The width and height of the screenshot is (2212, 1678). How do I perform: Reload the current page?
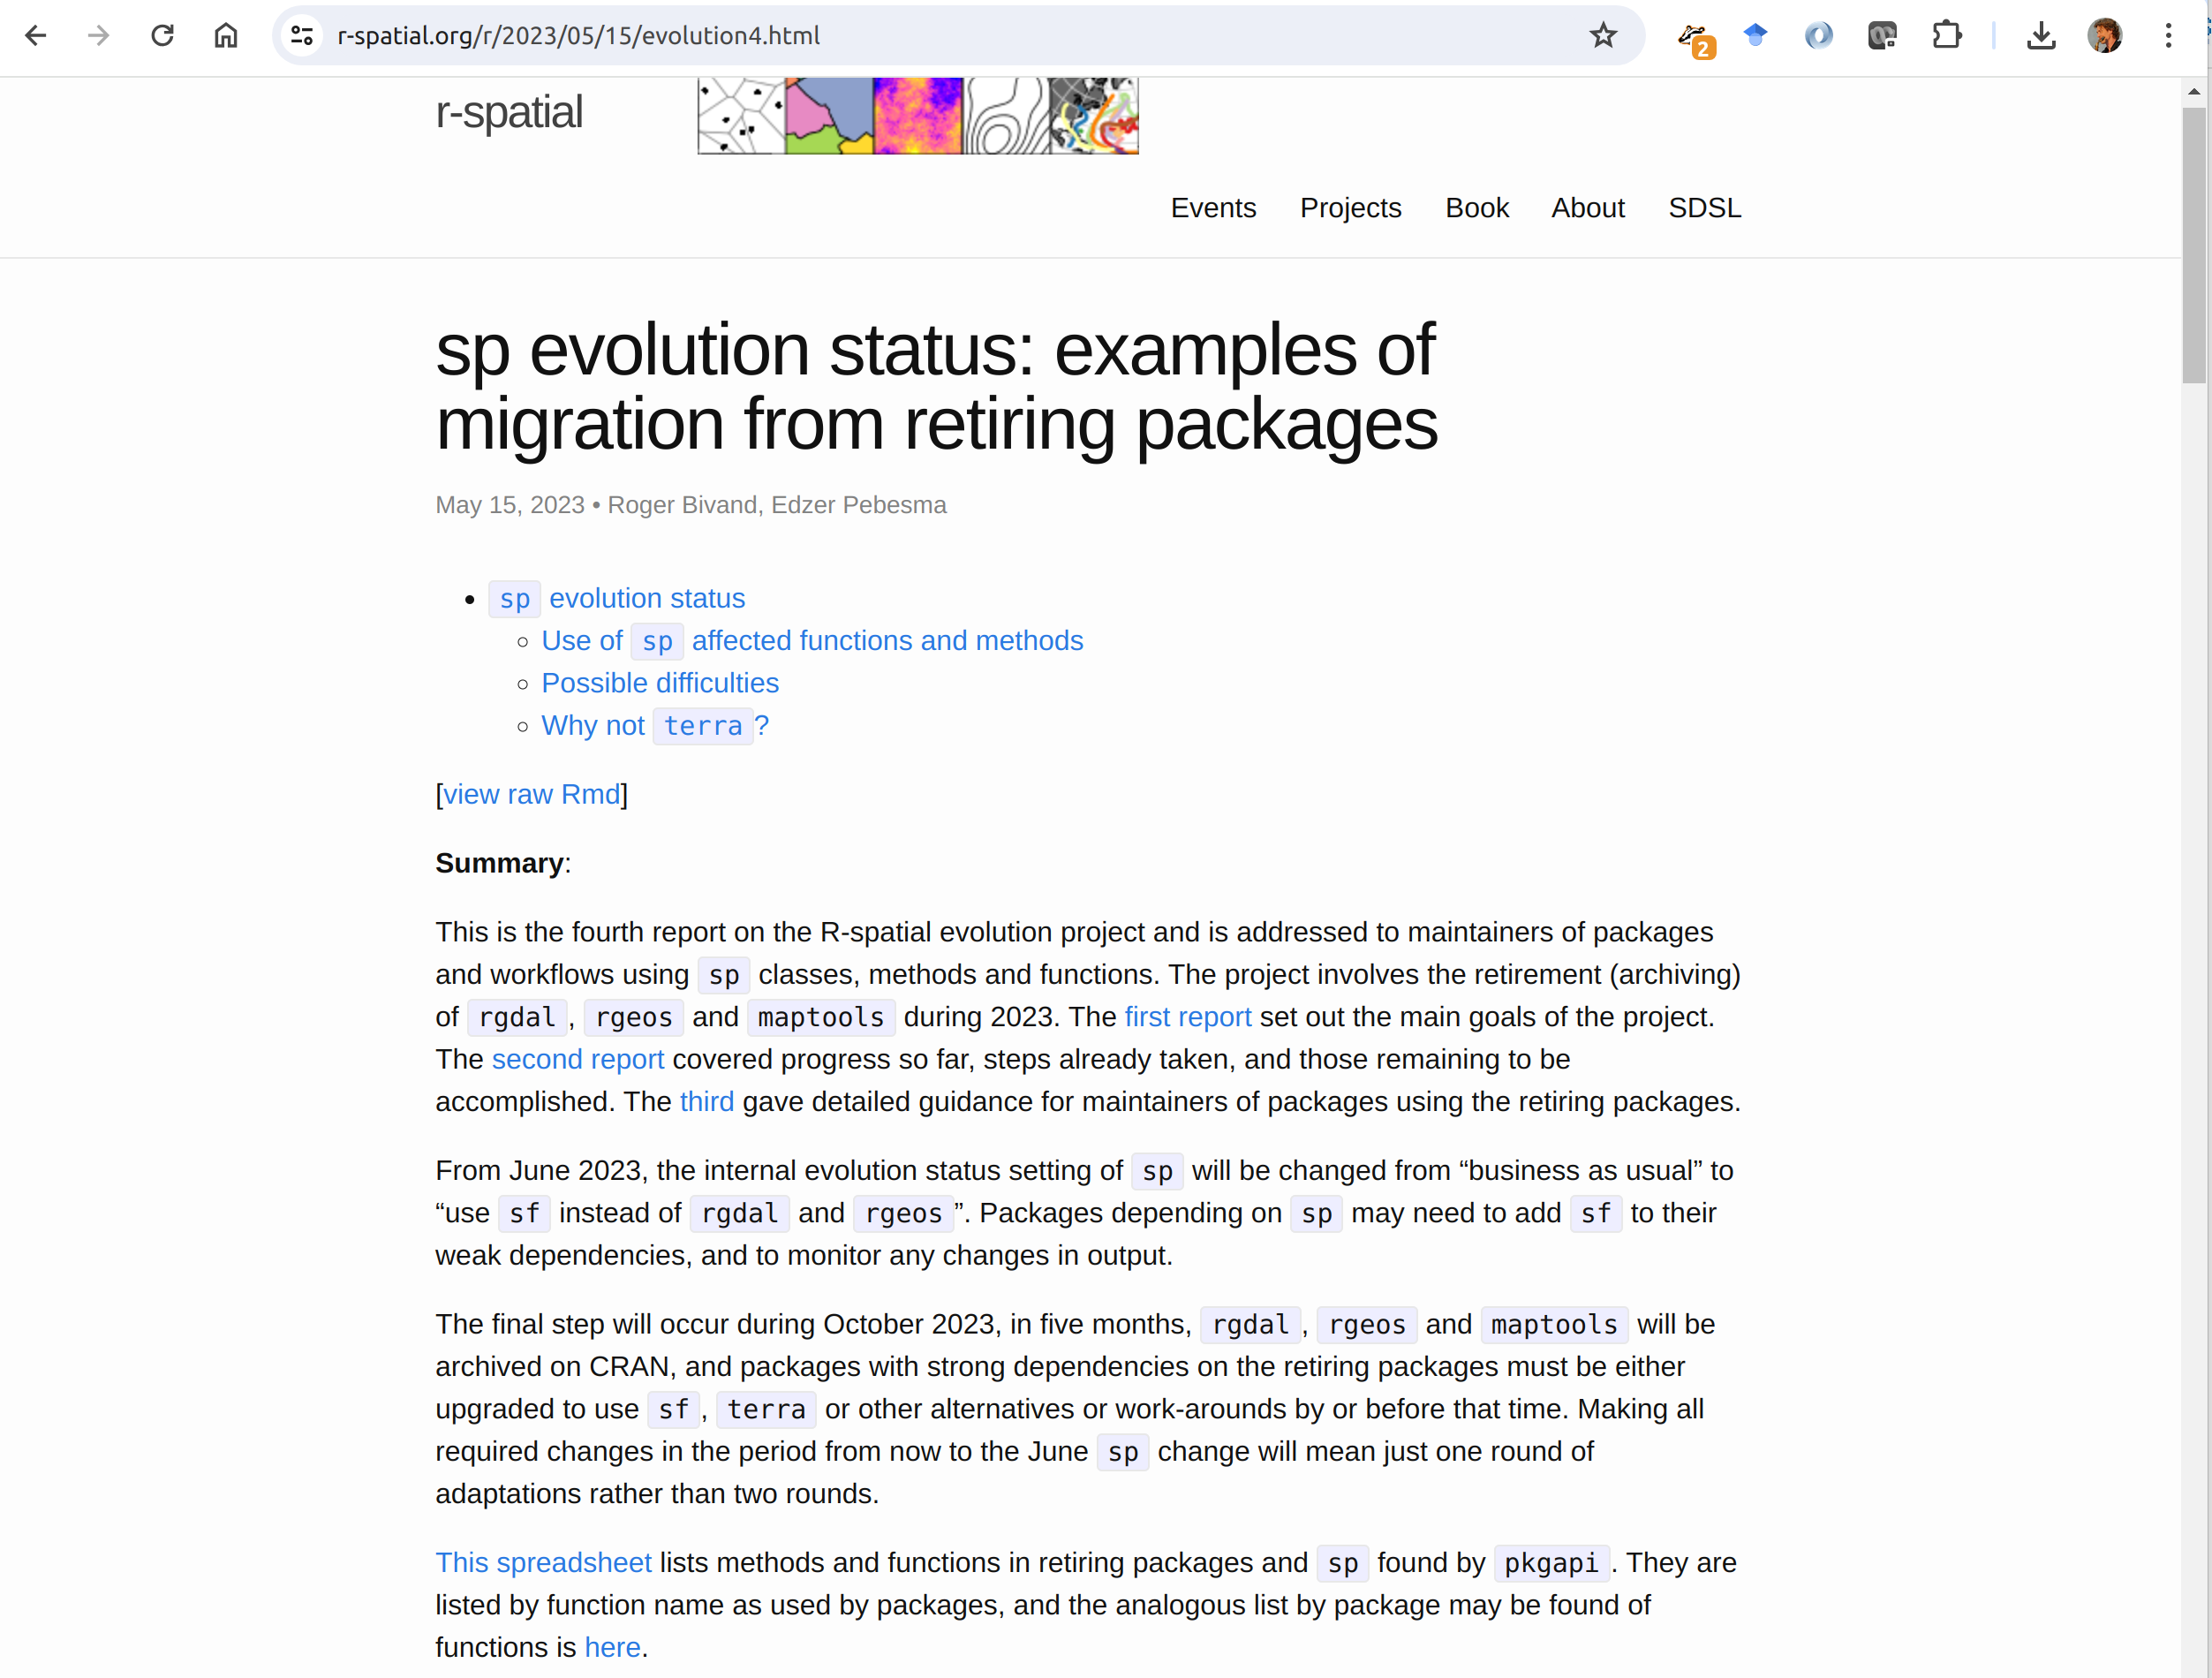pyautogui.click(x=162, y=36)
